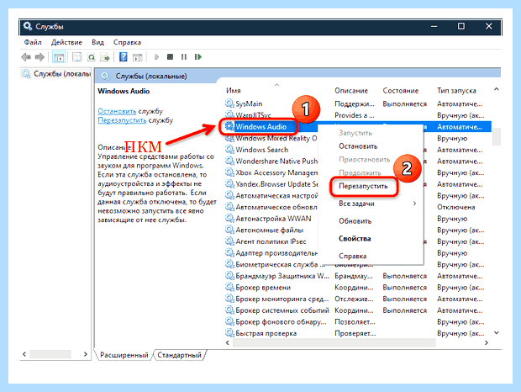Click the Pause service toolbar icon
Screen dimensions: 521x392
tap(184, 57)
